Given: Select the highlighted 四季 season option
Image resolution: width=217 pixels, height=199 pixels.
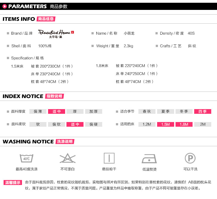Looking at the screenshot, I should point(203,111).
